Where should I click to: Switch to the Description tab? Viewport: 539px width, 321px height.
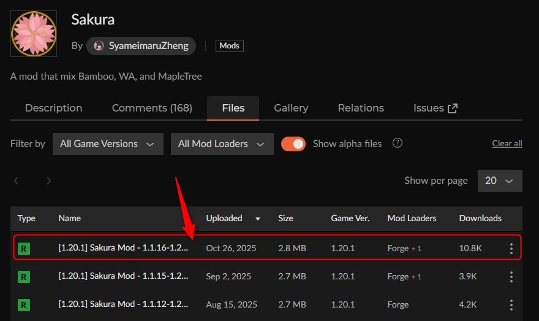(53, 108)
